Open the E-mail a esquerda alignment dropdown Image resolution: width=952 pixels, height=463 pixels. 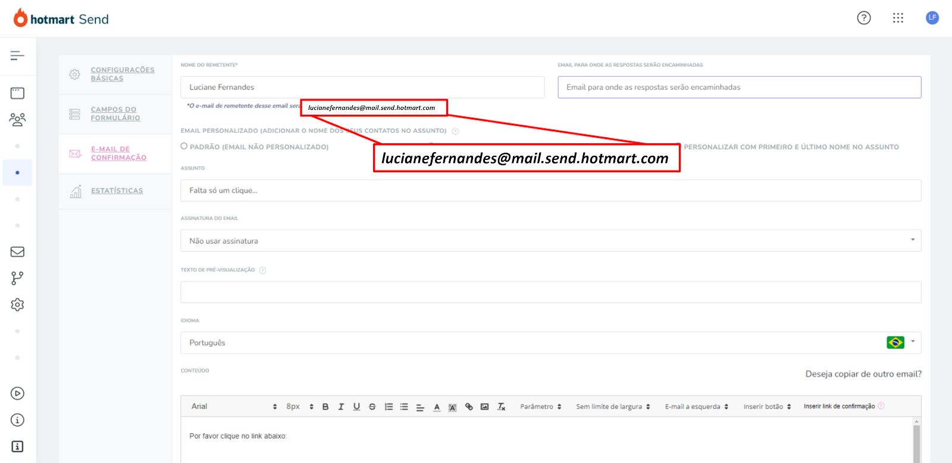(x=696, y=407)
